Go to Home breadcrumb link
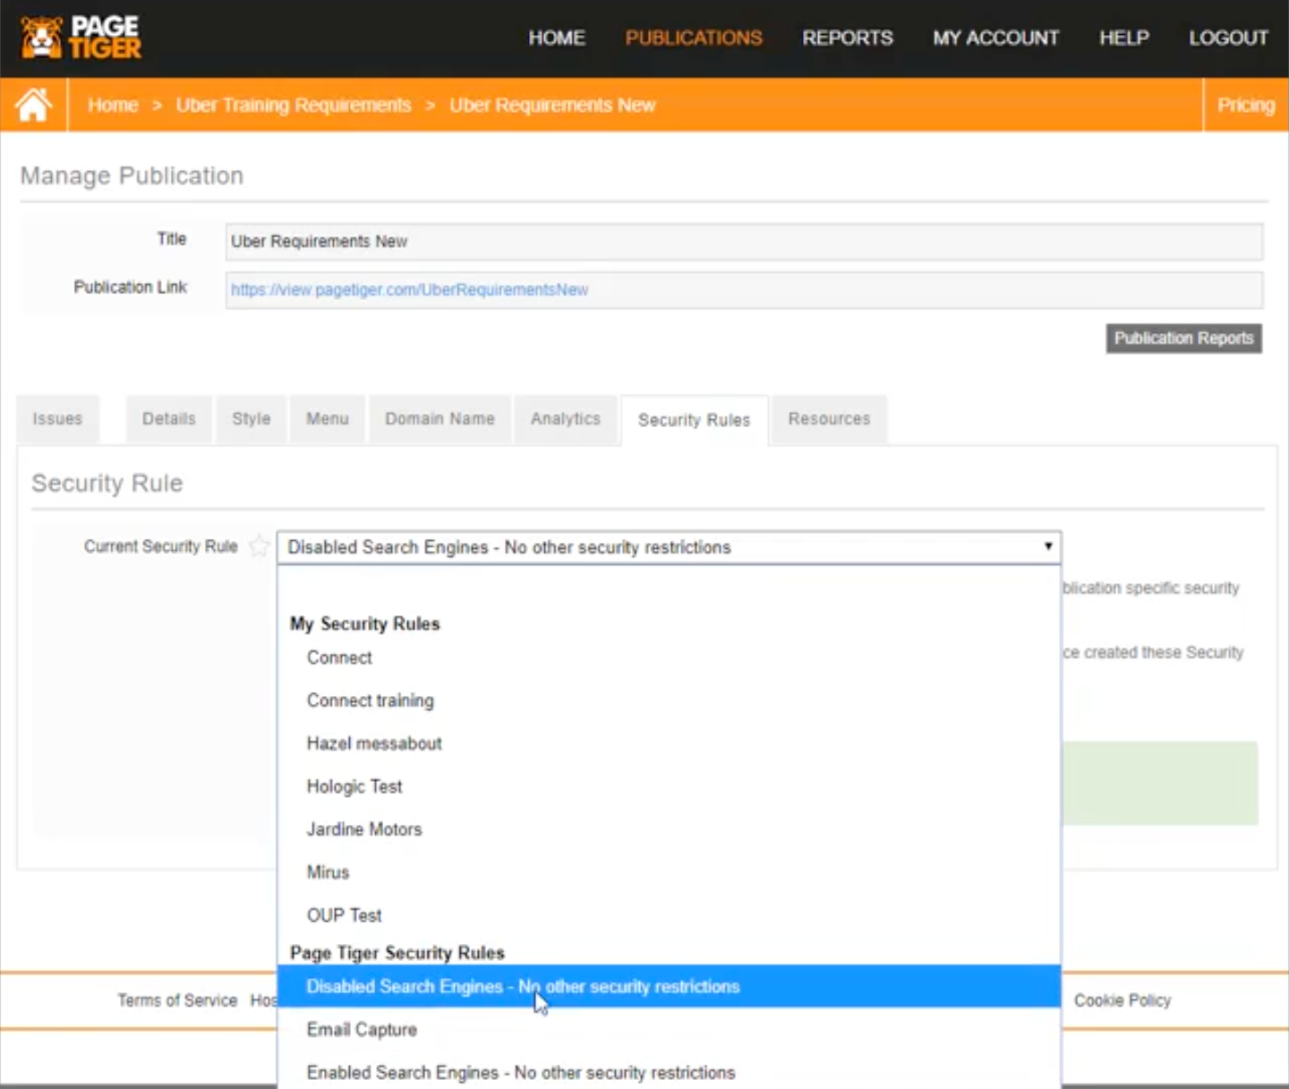 click(113, 105)
